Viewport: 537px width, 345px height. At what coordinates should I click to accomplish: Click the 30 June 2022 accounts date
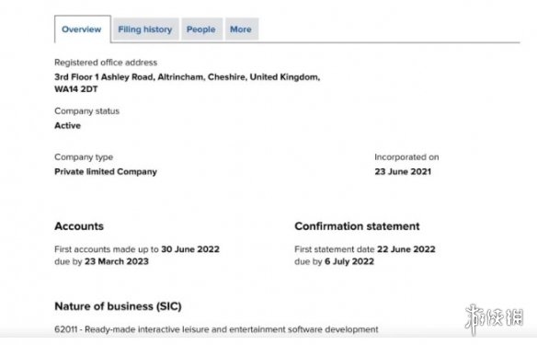click(x=190, y=249)
